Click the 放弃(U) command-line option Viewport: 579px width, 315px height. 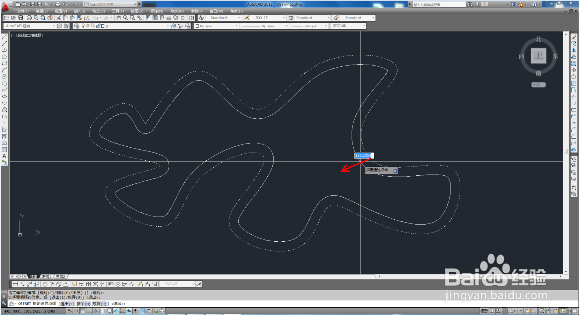99,304
